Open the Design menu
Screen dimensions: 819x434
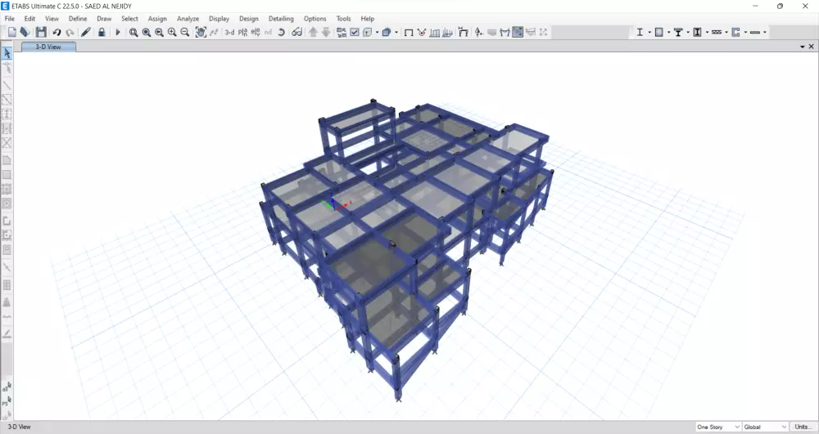coord(249,18)
